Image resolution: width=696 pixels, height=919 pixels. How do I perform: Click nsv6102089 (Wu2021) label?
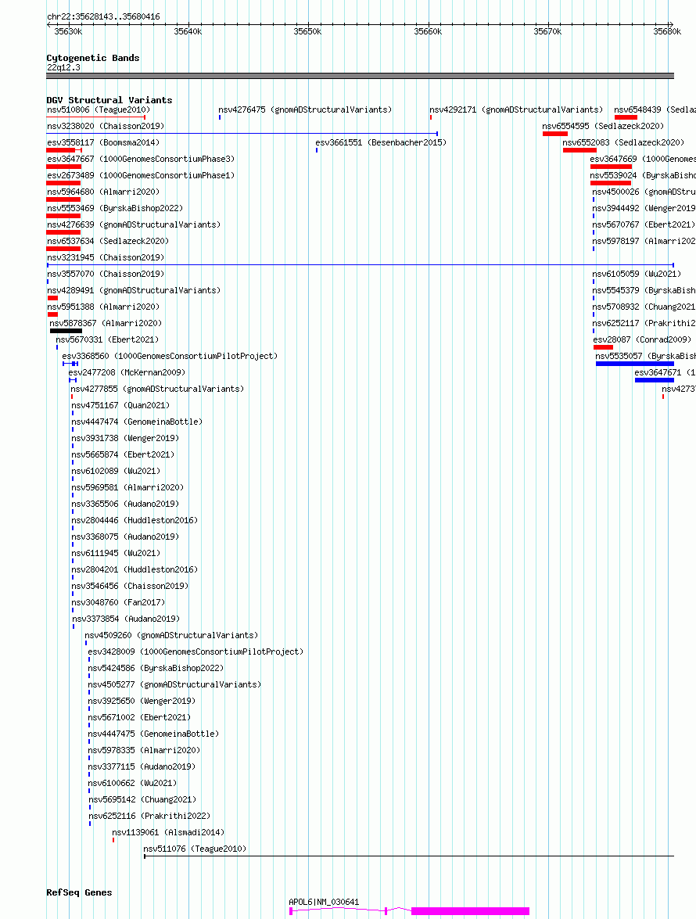coord(116,471)
